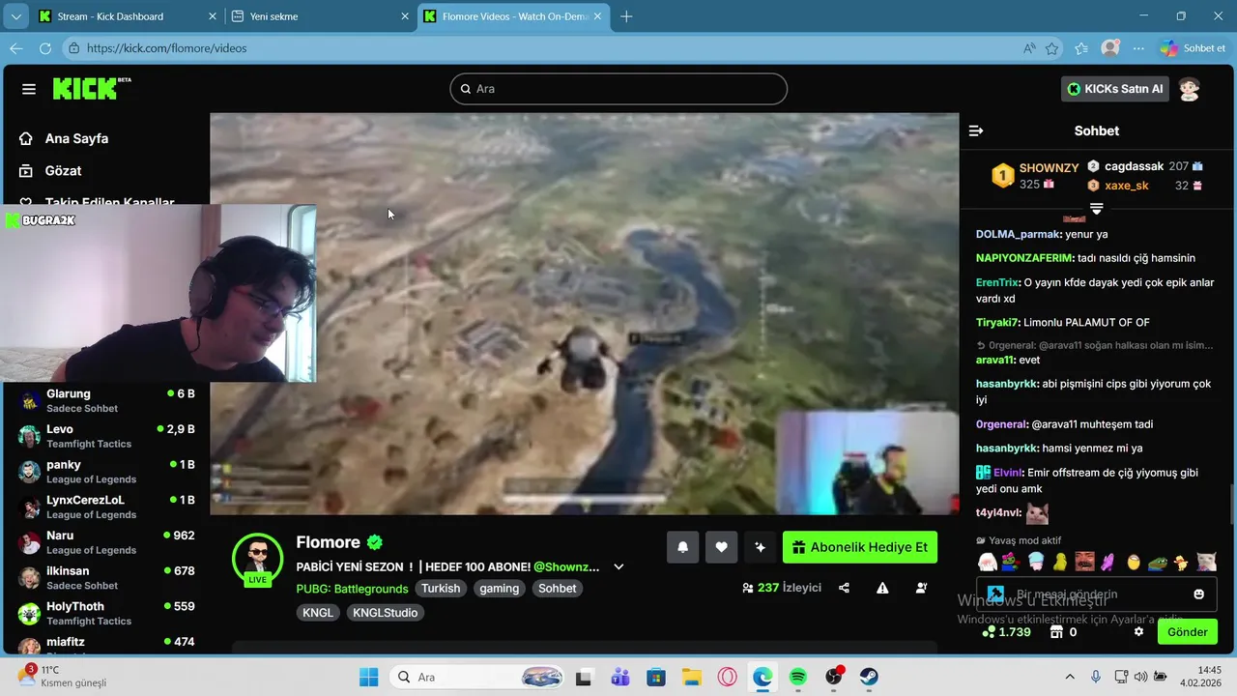The width and height of the screenshot is (1237, 696).
Task: Open chat settings gear icon
Action: click(x=1138, y=632)
